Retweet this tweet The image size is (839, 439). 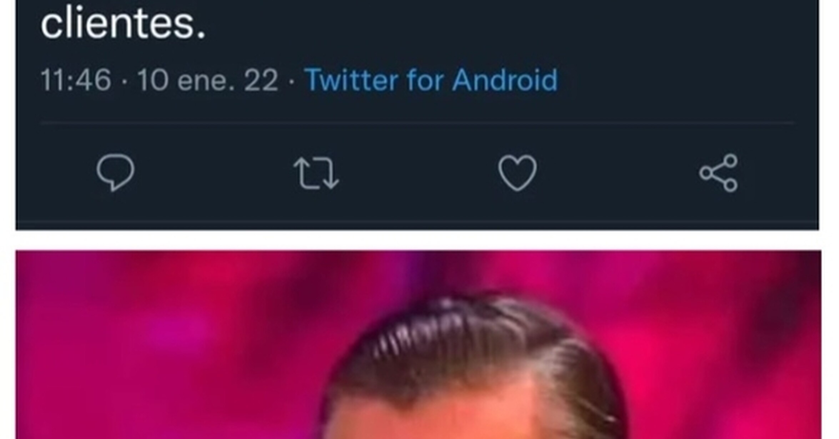tap(316, 173)
